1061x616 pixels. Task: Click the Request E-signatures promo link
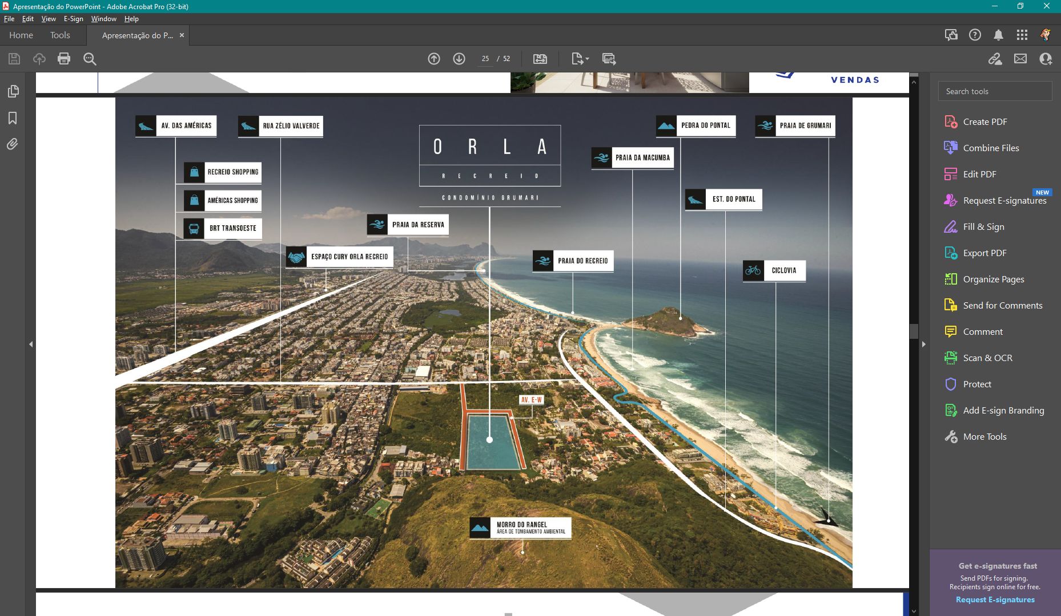pyautogui.click(x=995, y=599)
